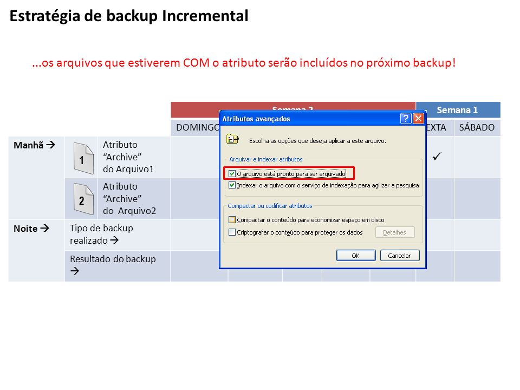Viewport: 520px width, 390px height.
Task: Click the file attributes icon beside Escolha text
Action: (232, 139)
